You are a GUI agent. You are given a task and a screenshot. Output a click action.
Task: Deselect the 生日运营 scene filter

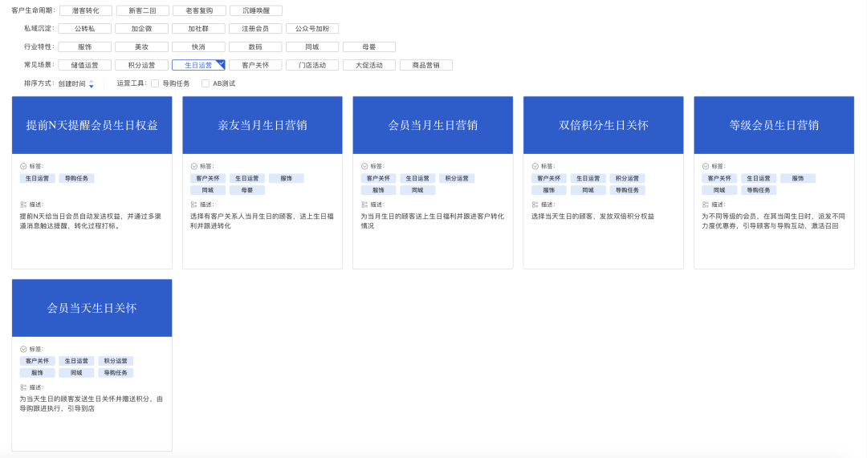pyautogui.click(x=198, y=65)
